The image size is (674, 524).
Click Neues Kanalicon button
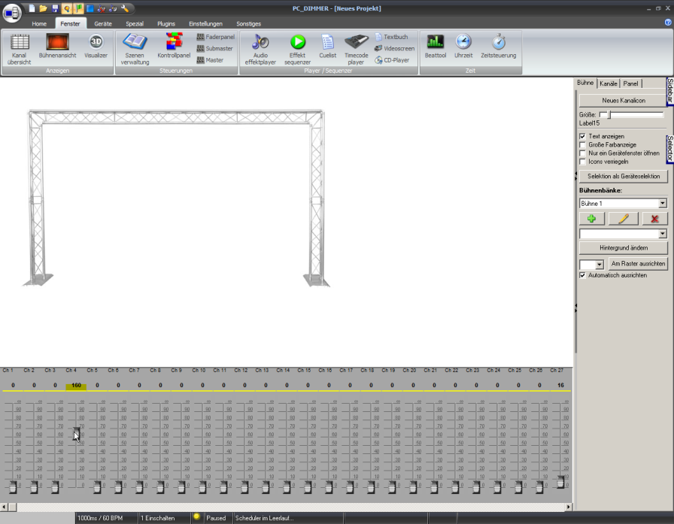(x=624, y=101)
